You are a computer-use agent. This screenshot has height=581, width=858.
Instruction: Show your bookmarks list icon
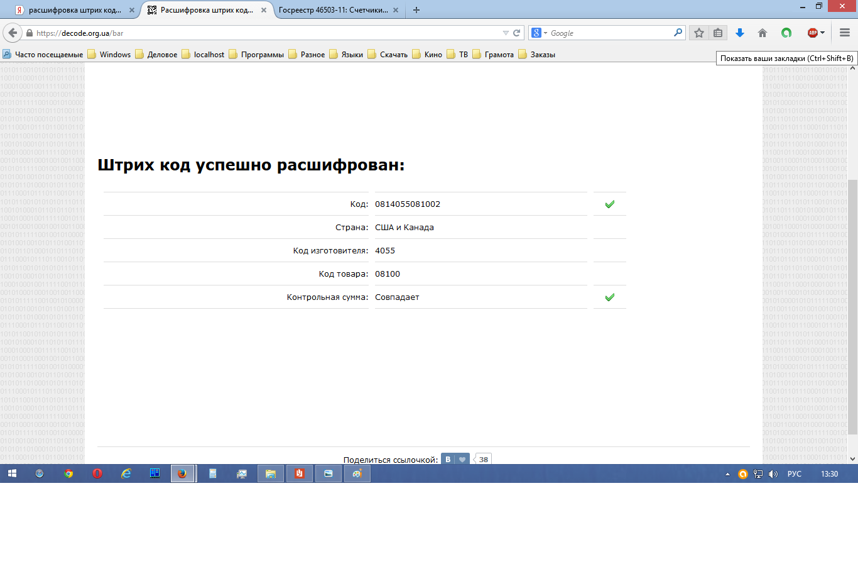tap(718, 33)
